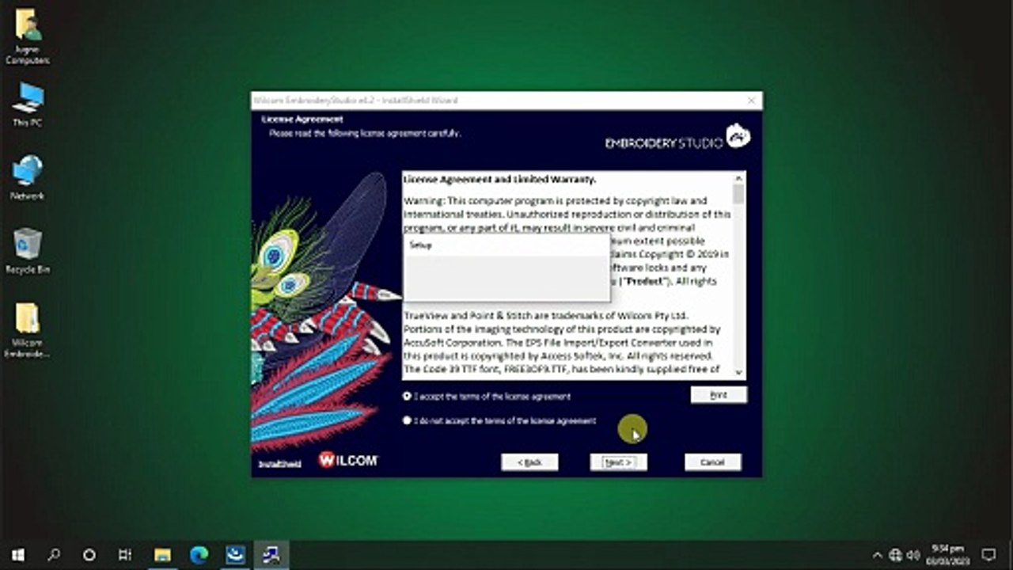Open Task View from the taskbar

tap(125, 555)
